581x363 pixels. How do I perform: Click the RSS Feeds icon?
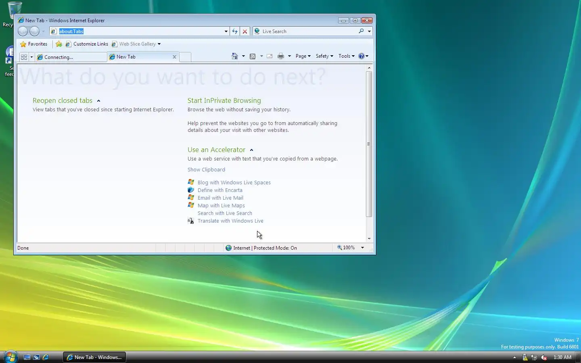[x=253, y=56]
